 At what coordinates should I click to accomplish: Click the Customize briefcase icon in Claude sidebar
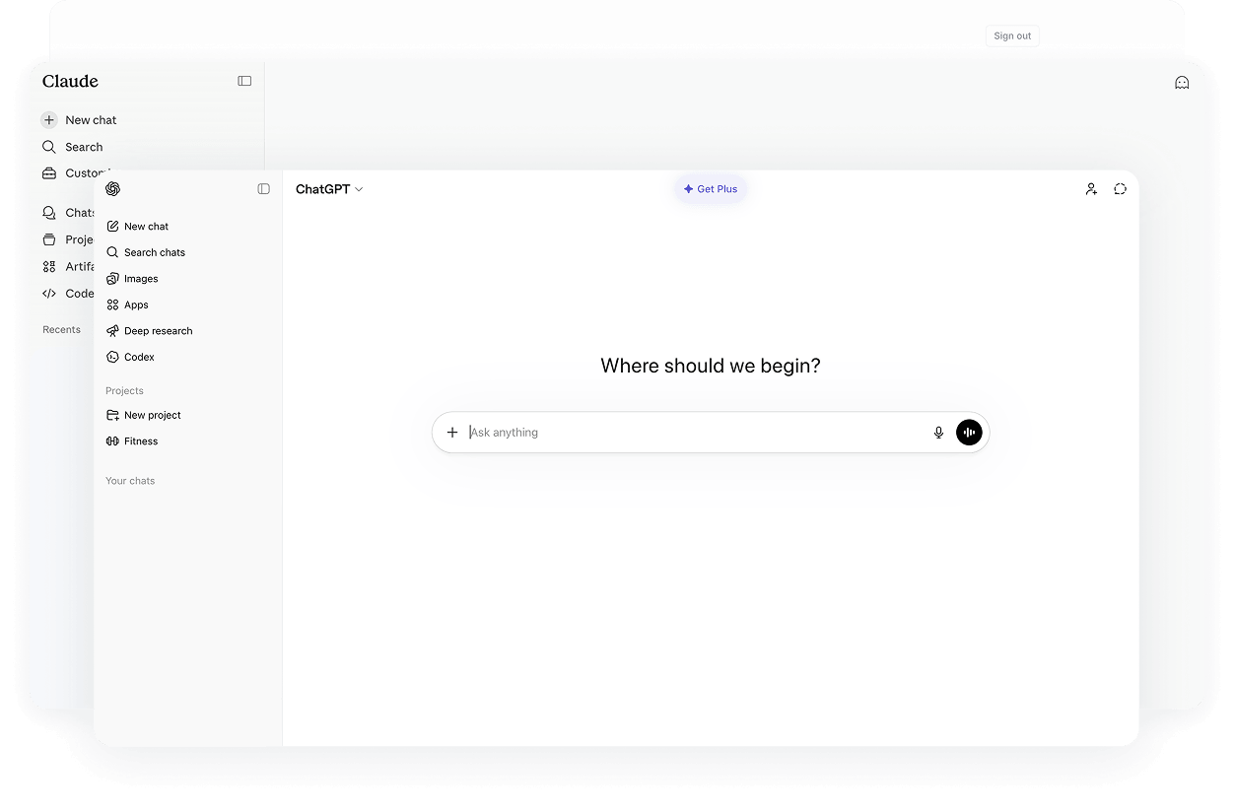(x=49, y=173)
